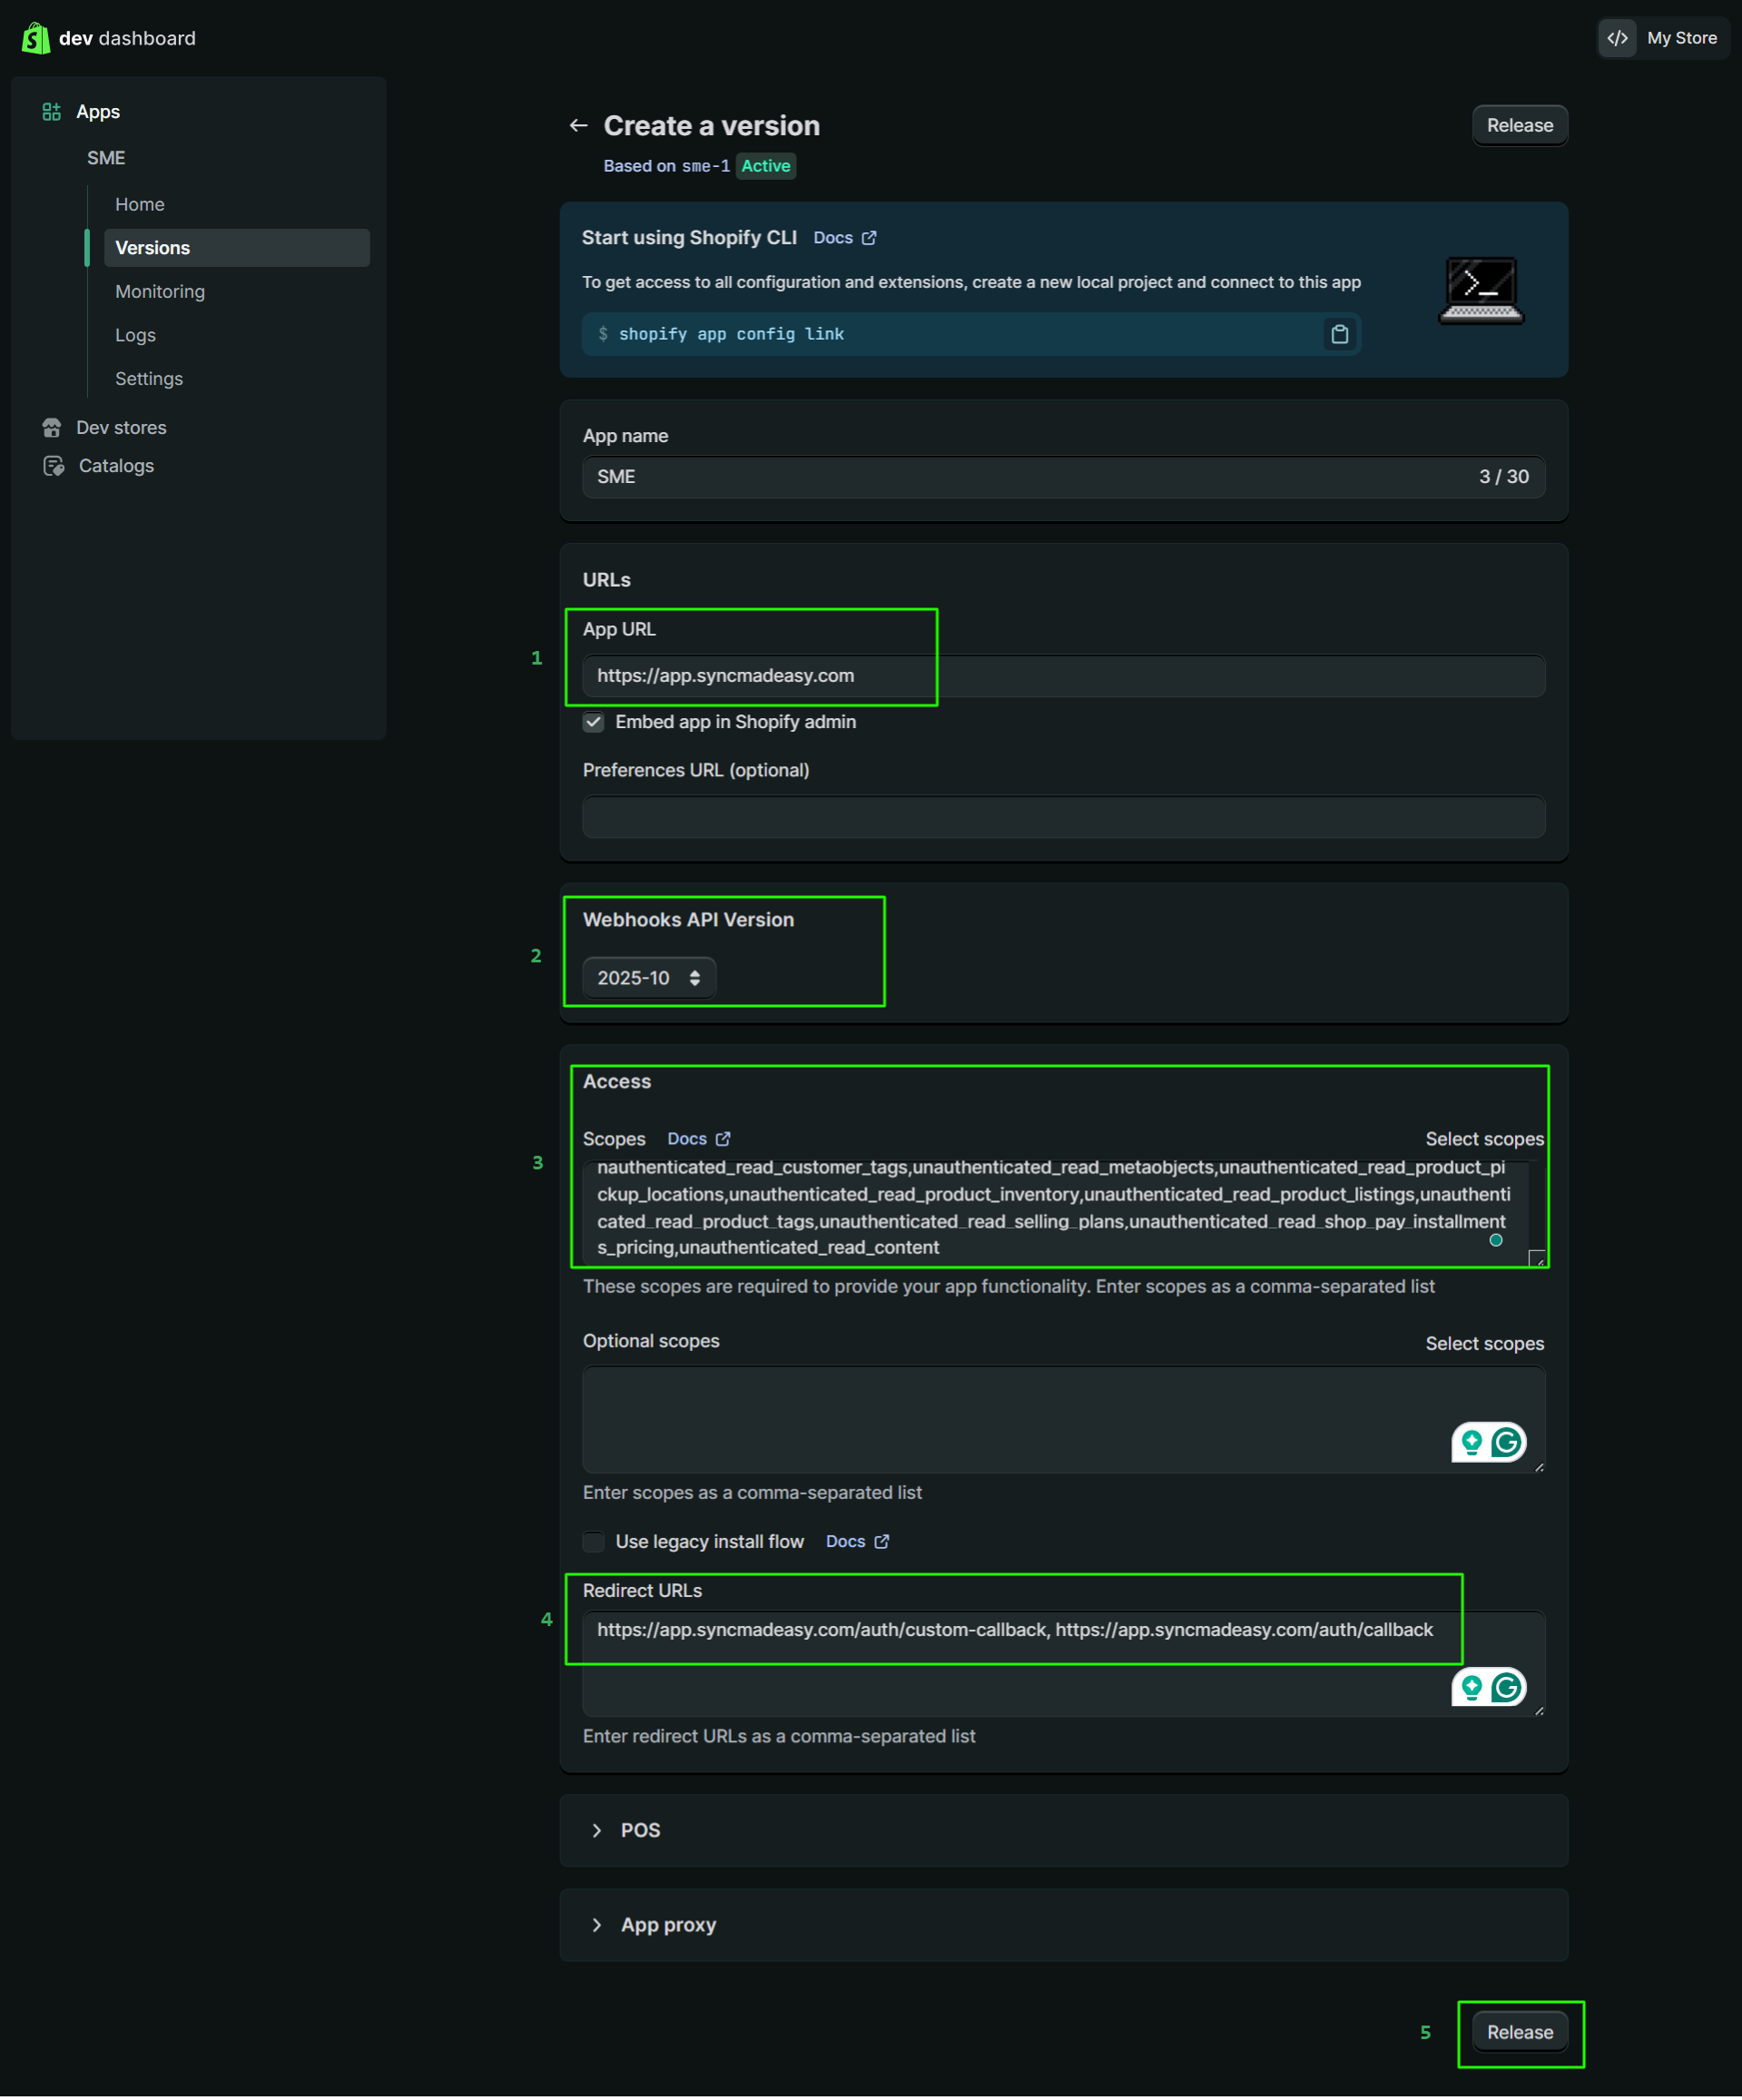Enable the Use legacy install flow checkbox
1742x2100 pixels.
click(594, 1541)
